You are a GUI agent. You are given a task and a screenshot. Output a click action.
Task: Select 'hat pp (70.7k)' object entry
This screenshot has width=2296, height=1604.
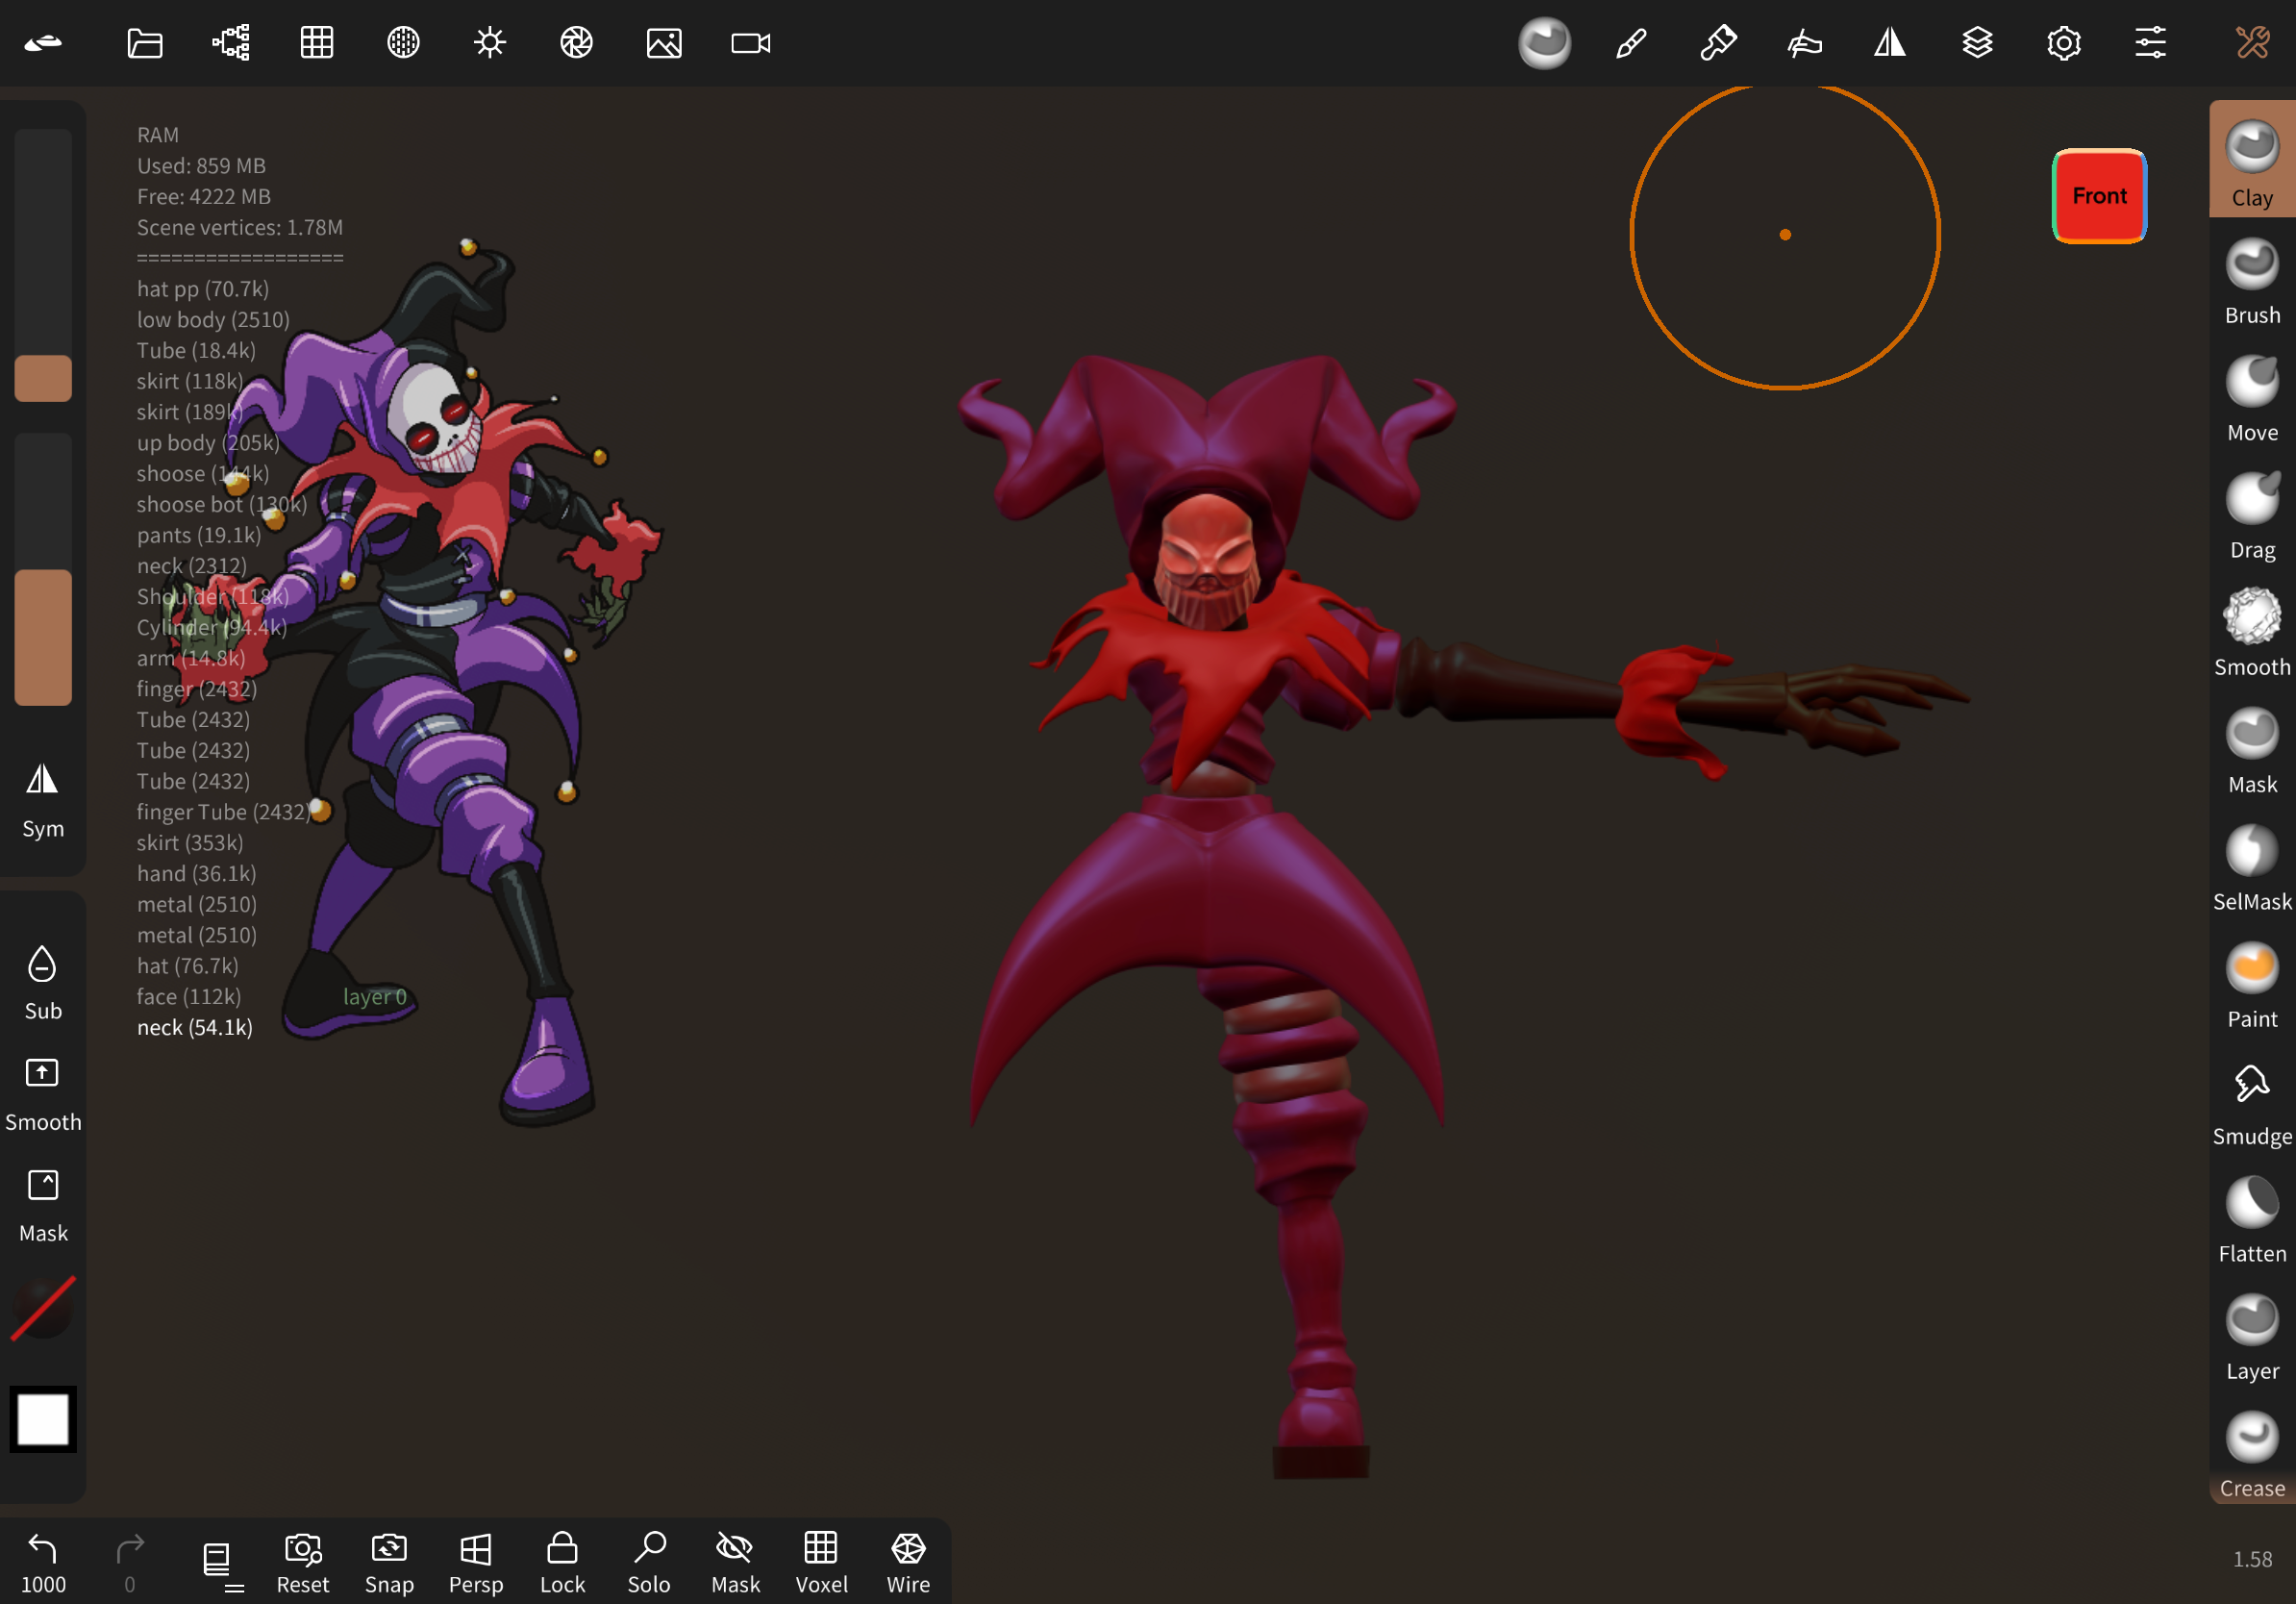(x=203, y=289)
